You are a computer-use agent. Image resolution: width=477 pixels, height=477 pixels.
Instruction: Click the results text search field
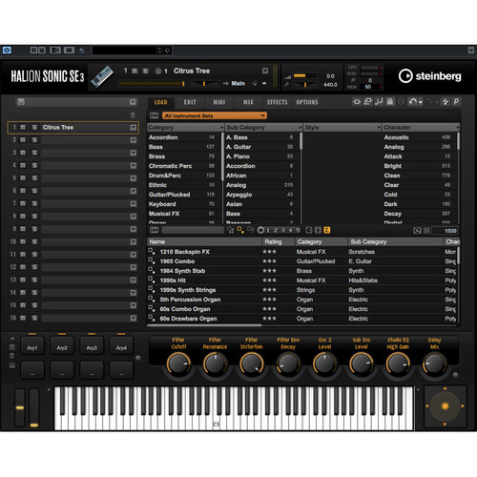point(193,230)
